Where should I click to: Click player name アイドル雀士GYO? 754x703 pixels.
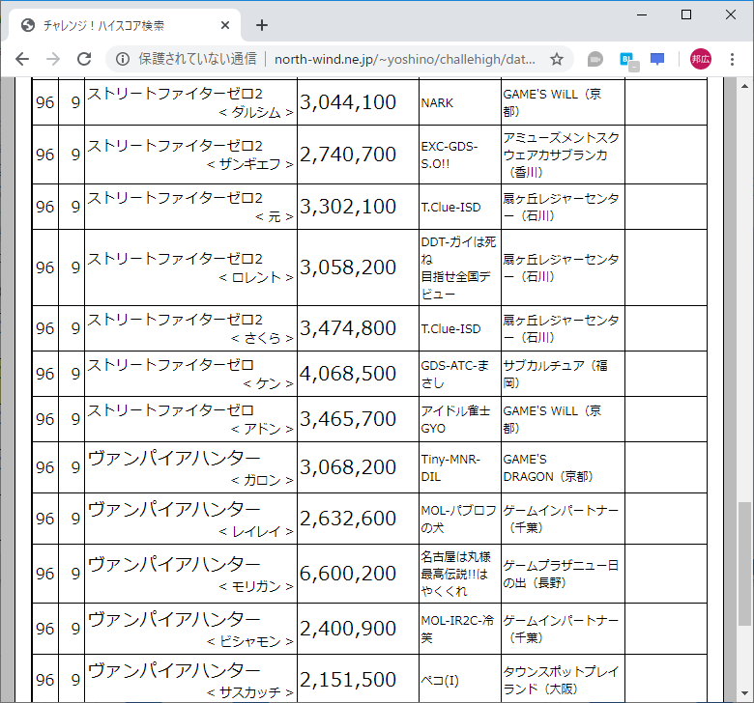pos(456,419)
